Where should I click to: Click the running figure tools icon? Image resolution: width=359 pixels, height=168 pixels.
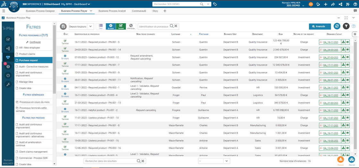(348, 4)
